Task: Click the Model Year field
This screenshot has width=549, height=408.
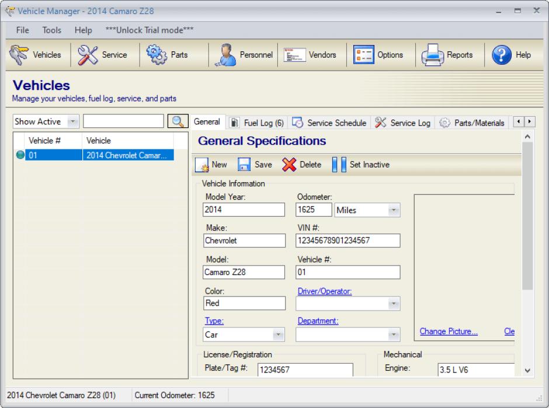Action: click(244, 210)
